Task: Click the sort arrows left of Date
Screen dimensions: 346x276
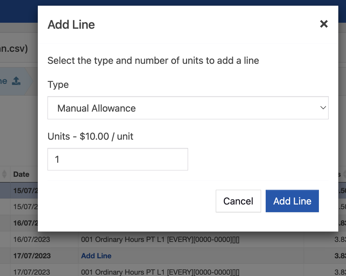Action: (4, 174)
